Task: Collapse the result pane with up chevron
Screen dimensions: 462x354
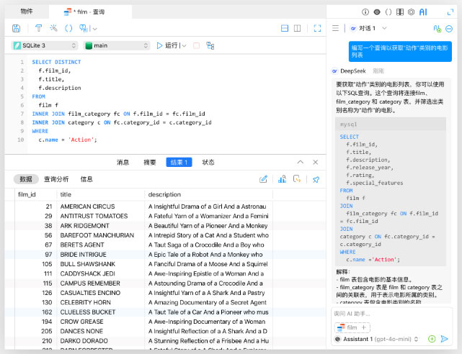Action: [301, 162]
